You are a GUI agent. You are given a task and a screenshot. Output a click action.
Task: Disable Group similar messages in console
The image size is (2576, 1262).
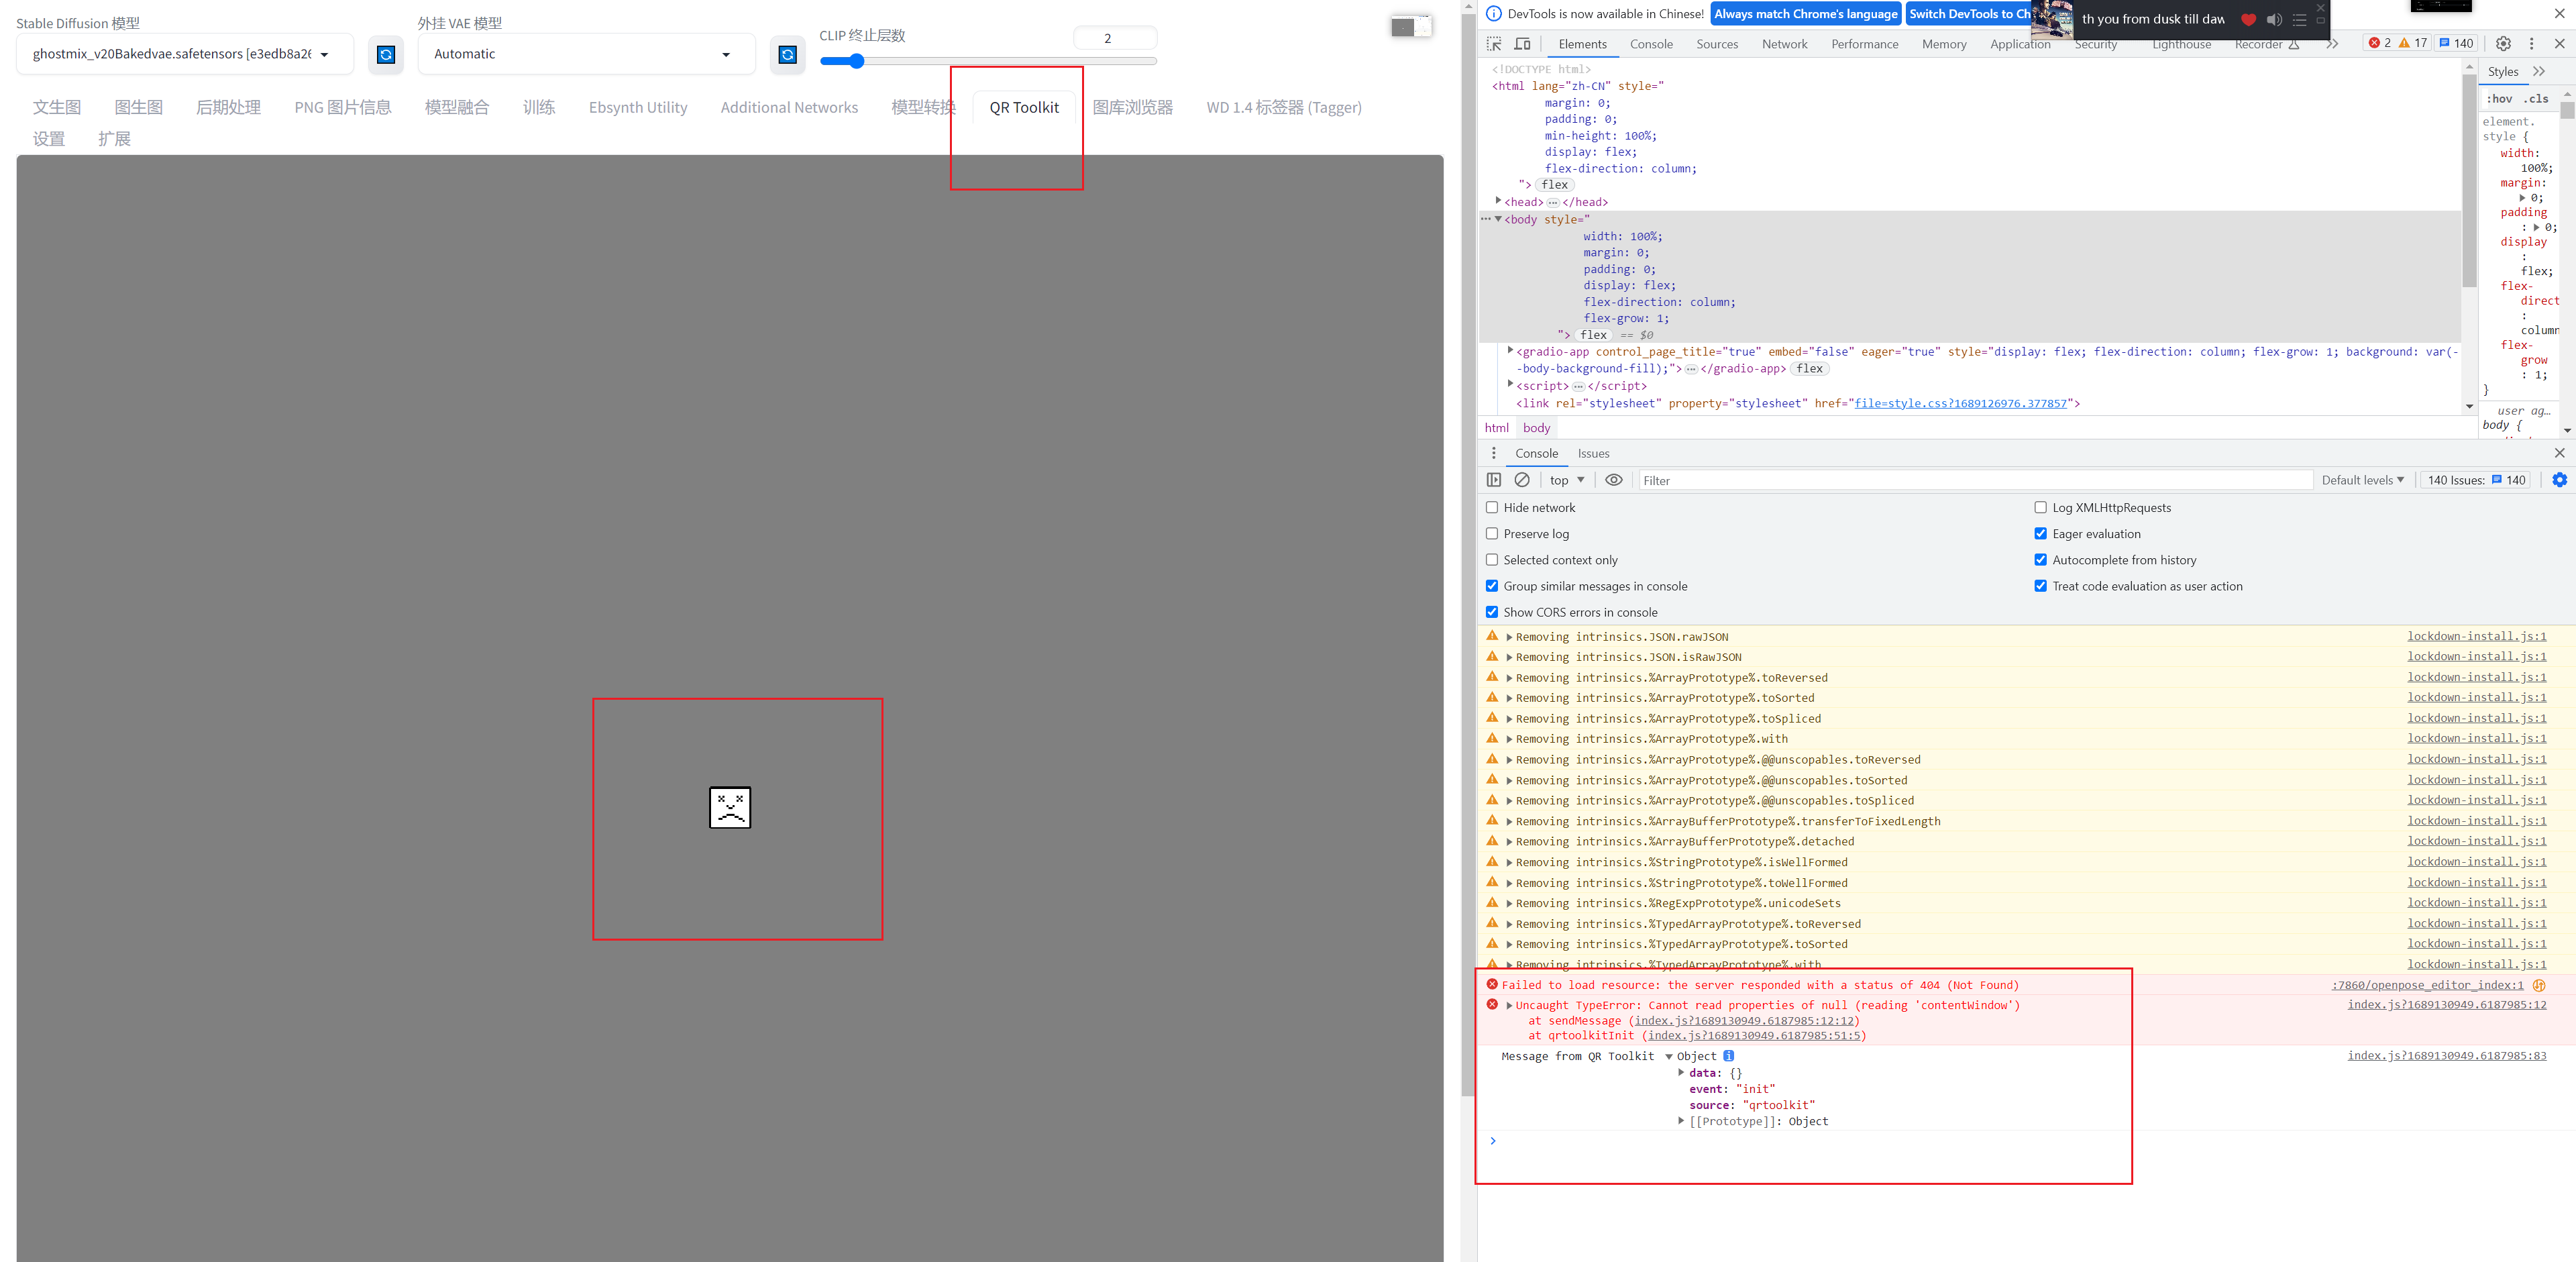[1492, 585]
